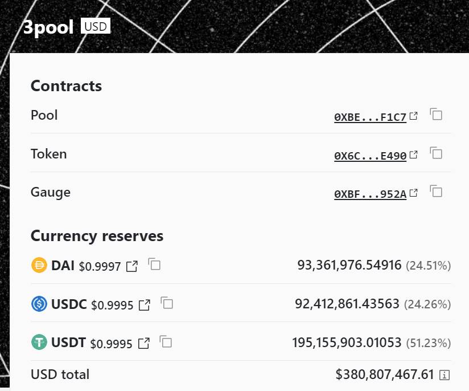Image resolution: width=469 pixels, height=391 pixels.
Task: Copy the USDT token address
Action: (x=166, y=341)
